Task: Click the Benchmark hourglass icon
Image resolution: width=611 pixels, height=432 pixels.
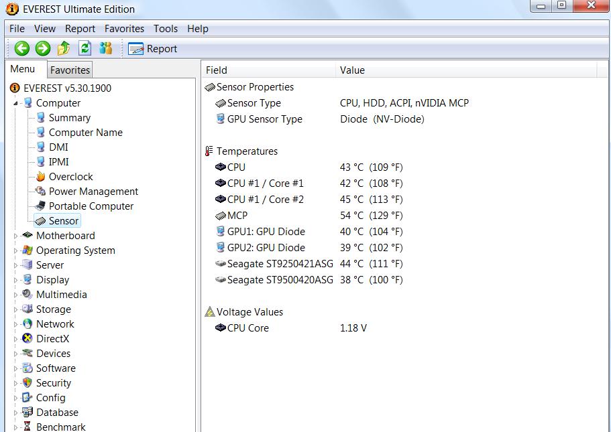Action: pyautogui.click(x=27, y=427)
